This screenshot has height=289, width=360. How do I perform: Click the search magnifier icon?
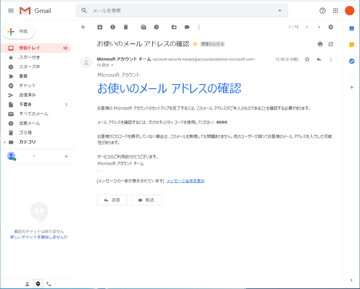84,10
